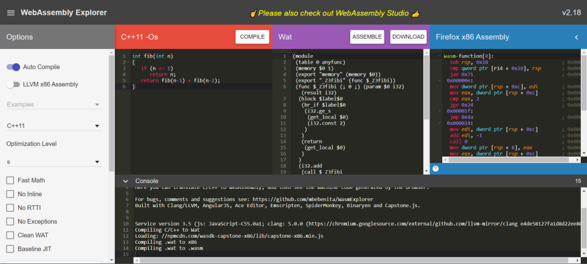Click the DOWNLOAD button
This screenshot has width=587, height=264.
[x=409, y=37]
